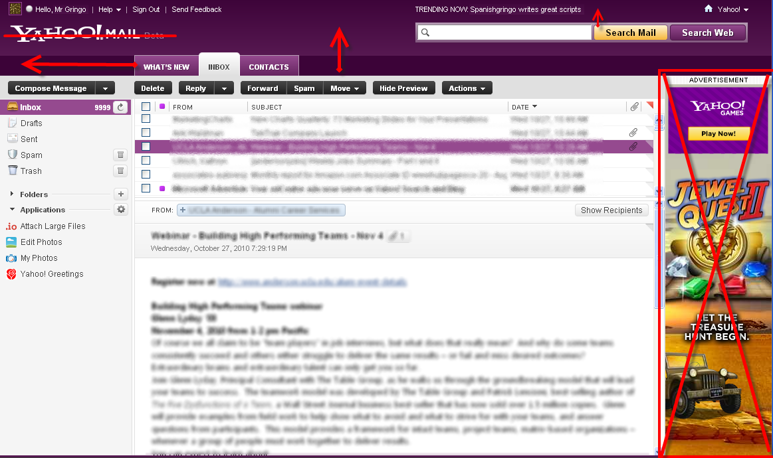Screen dimensions: 773x458
Task: Open the Move dropdown
Action: (344, 88)
